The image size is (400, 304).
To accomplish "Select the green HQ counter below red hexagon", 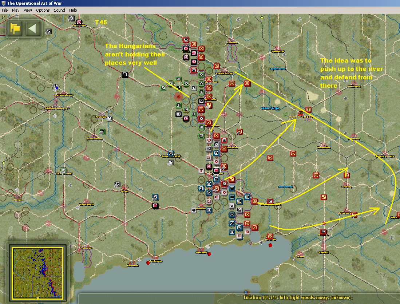I will pyautogui.click(x=179, y=105).
